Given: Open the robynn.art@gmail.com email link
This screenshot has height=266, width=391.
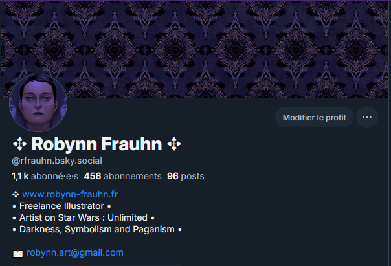Looking at the screenshot, I should [x=75, y=252].
